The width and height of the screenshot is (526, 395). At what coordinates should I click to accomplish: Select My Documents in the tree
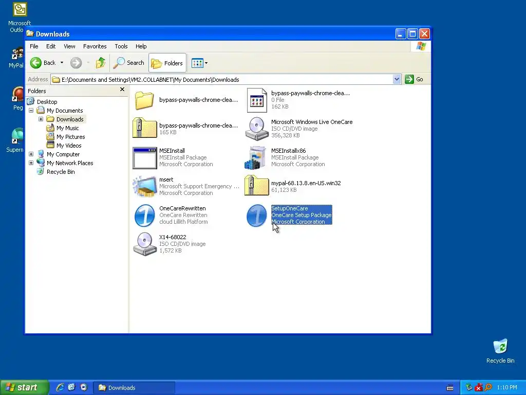65,111
